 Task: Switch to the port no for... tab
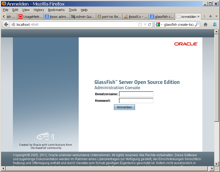coord(109,17)
